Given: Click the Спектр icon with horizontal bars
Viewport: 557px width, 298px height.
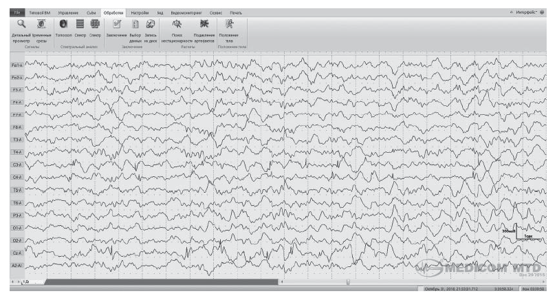Looking at the screenshot, I should tap(80, 24).
